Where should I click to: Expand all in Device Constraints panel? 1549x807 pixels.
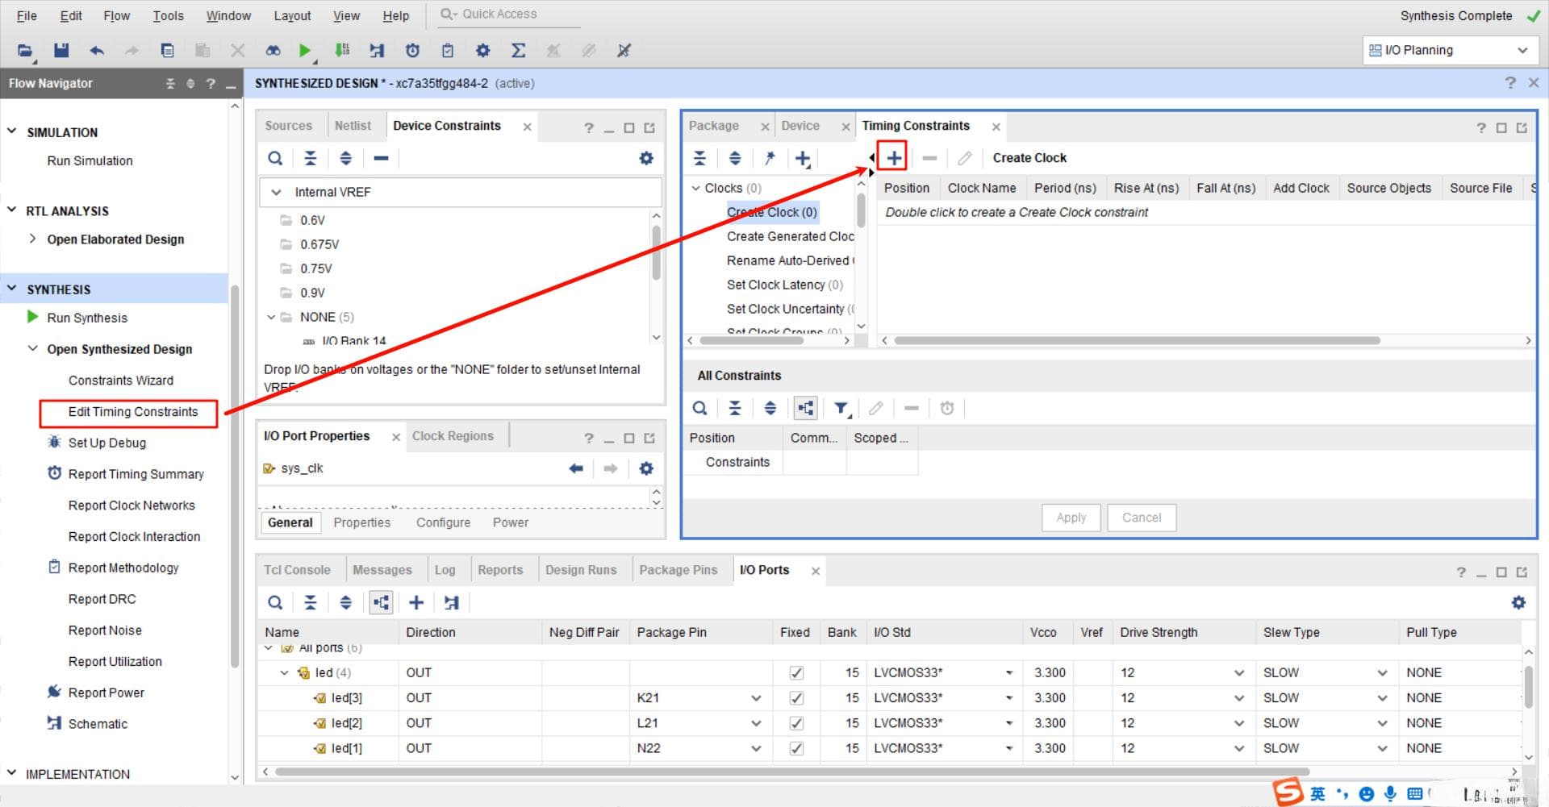tap(345, 158)
